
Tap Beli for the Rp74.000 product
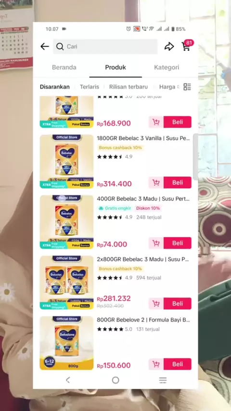(x=178, y=243)
